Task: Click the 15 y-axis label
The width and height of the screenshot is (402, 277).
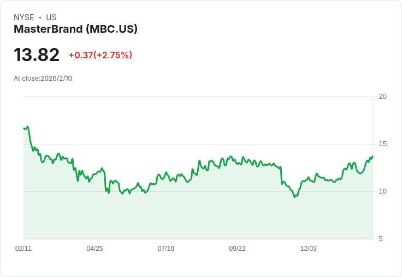Action: tap(383, 144)
